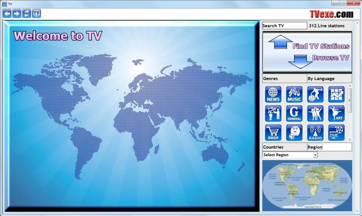This screenshot has height=216, width=362.
Task: Click the '312 Live stations' text
Action: [327, 26]
